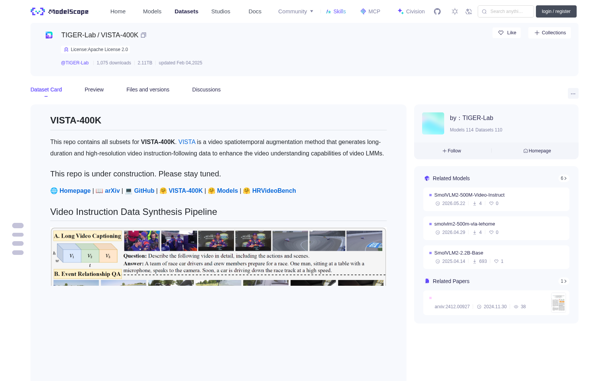Open the three-dots more options button
The image size is (609, 381).
click(x=573, y=93)
